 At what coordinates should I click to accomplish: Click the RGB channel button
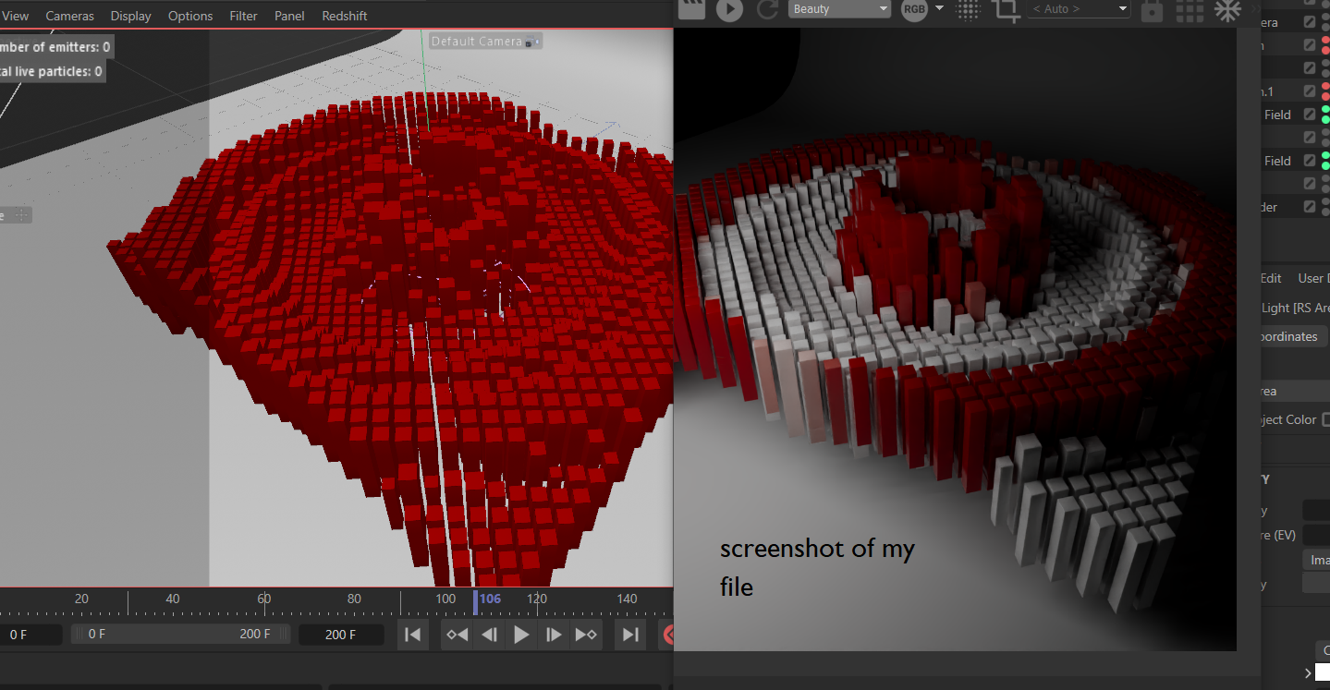914,9
